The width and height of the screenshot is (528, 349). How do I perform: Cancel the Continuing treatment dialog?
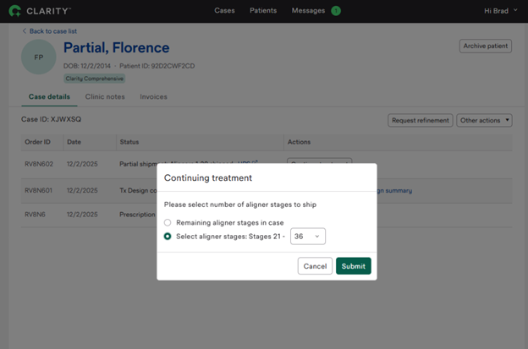[x=315, y=266]
